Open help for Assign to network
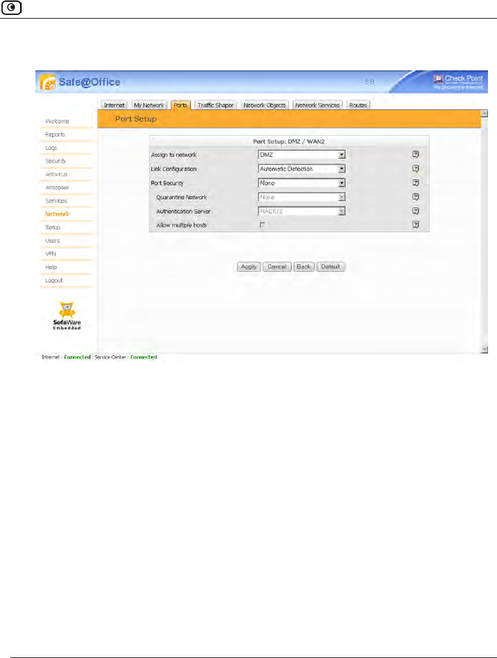This screenshot has width=497, height=658. [x=415, y=154]
